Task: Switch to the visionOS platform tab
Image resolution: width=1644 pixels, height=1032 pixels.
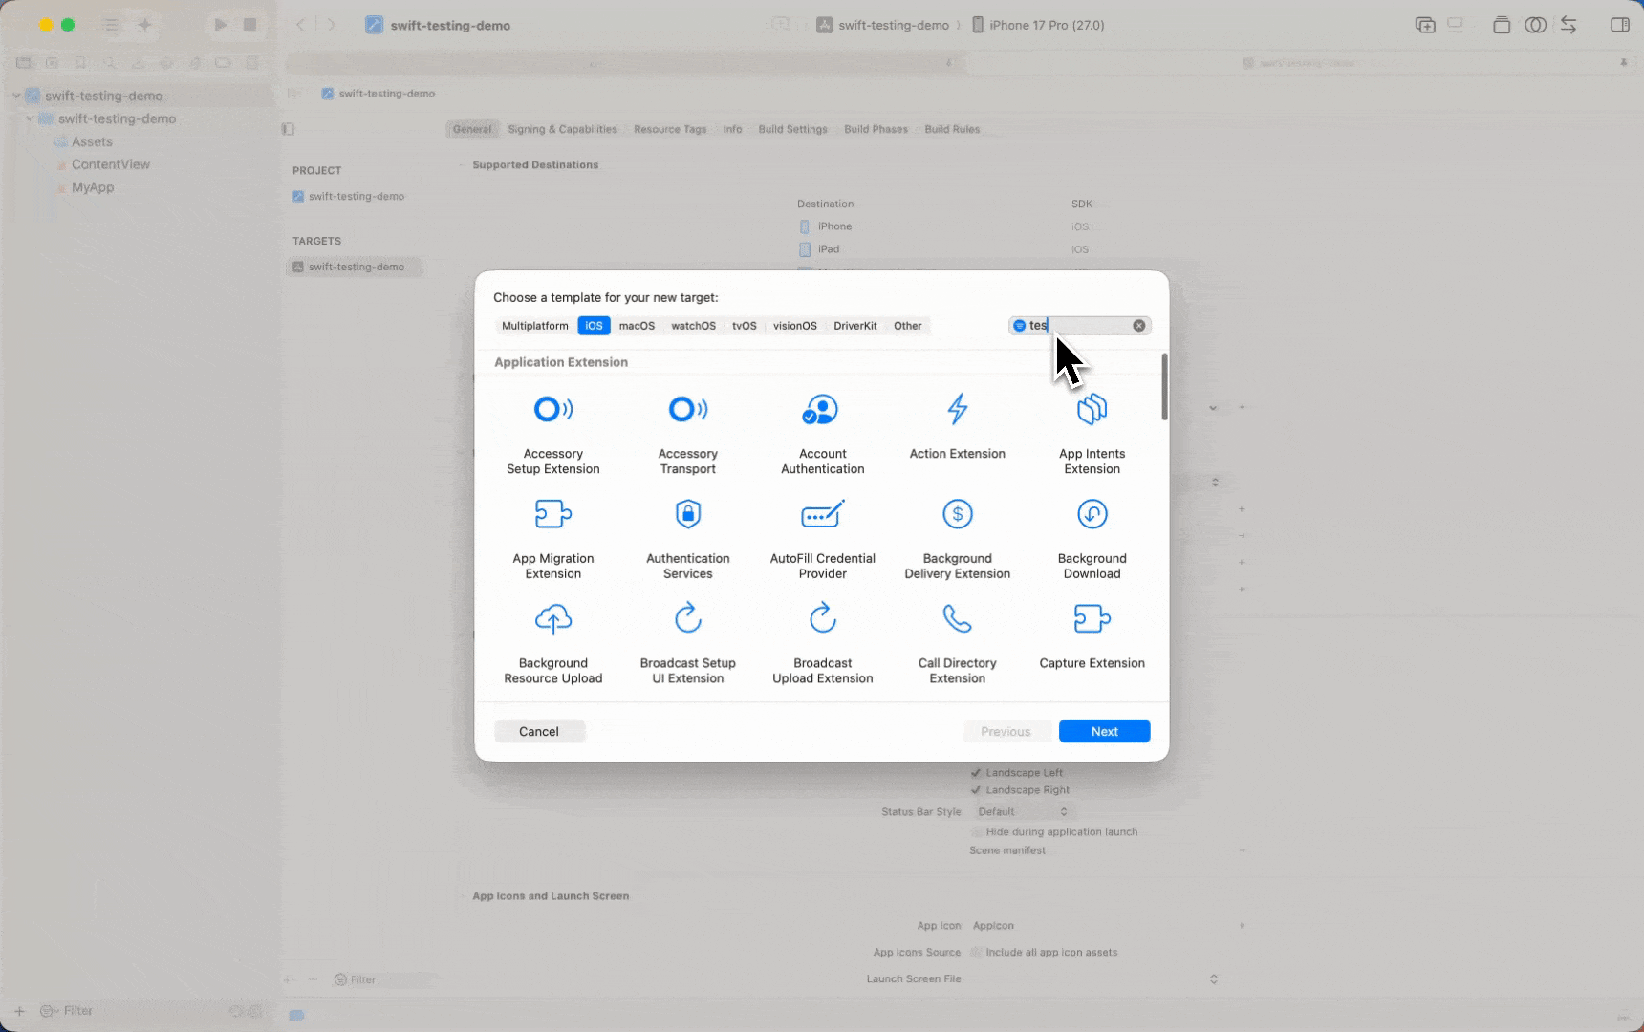Action: click(794, 326)
